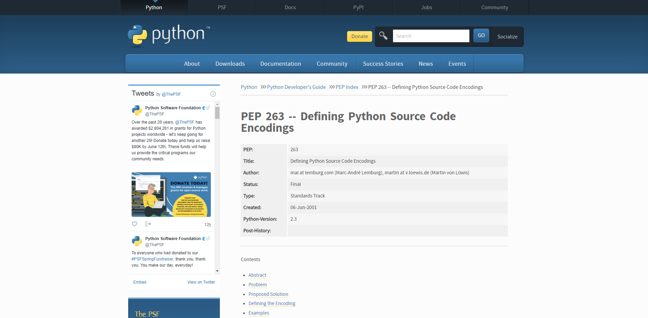Click the GO search button

coord(481,35)
